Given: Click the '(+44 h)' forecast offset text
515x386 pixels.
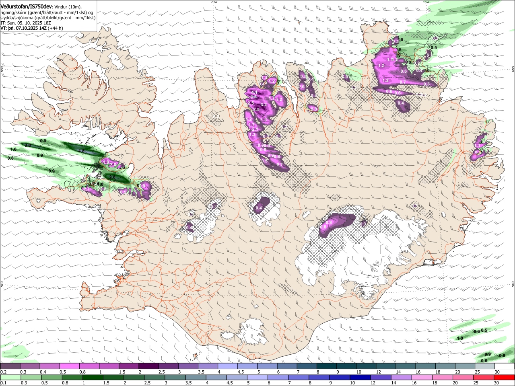Looking at the screenshot, I should click(56, 28).
